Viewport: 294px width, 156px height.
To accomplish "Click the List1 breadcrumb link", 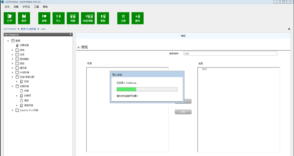I will click(43, 29).
